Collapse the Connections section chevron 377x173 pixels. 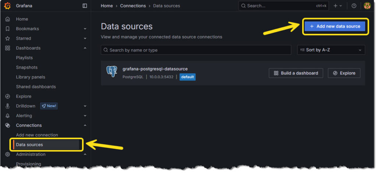tap(85, 125)
